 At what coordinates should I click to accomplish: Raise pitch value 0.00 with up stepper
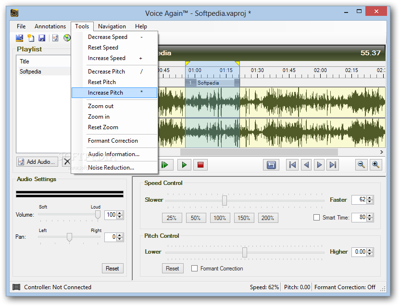click(x=370, y=250)
